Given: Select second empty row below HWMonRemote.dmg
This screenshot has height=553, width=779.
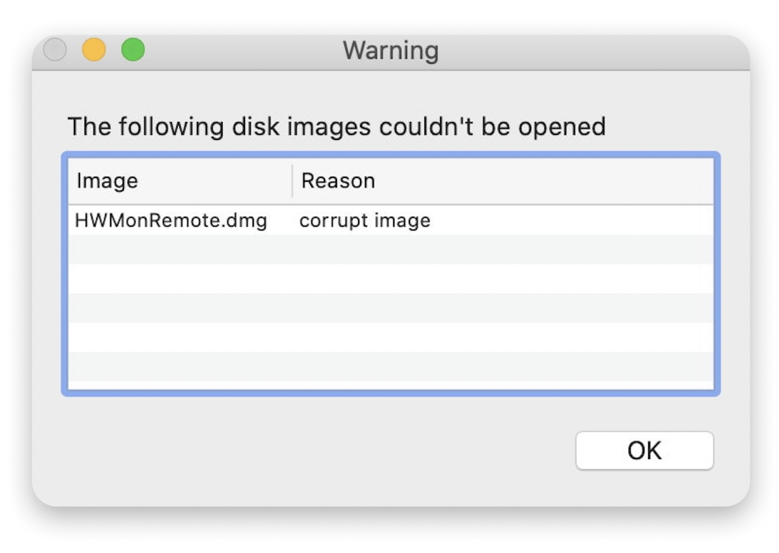Looking at the screenshot, I should [390, 278].
